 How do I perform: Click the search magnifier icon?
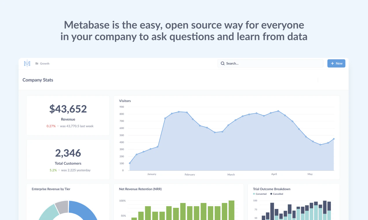[x=223, y=63]
